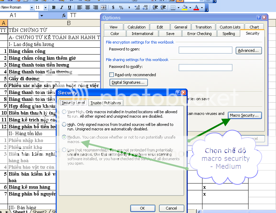Expand the Name Box dropdown arrow
The height and width of the screenshot is (213, 276).
pyautogui.click(x=42, y=15)
